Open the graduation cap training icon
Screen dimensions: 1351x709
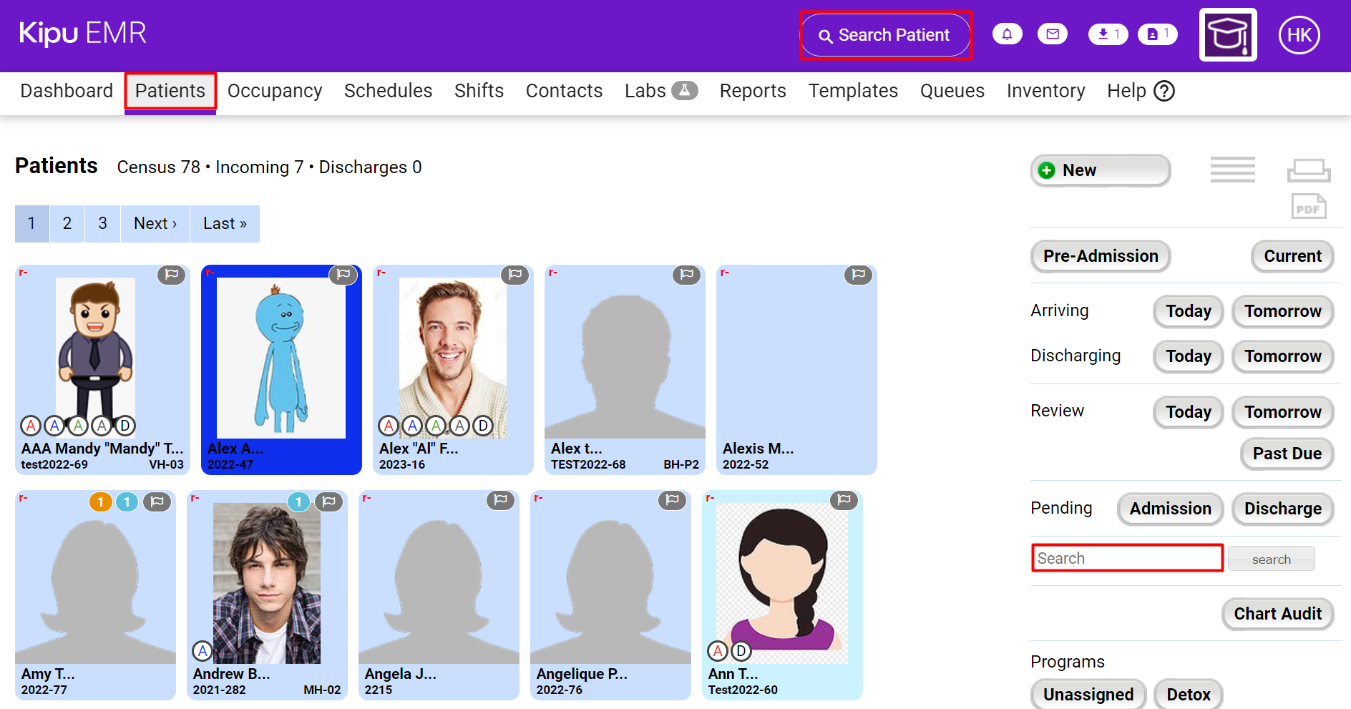[x=1227, y=35]
